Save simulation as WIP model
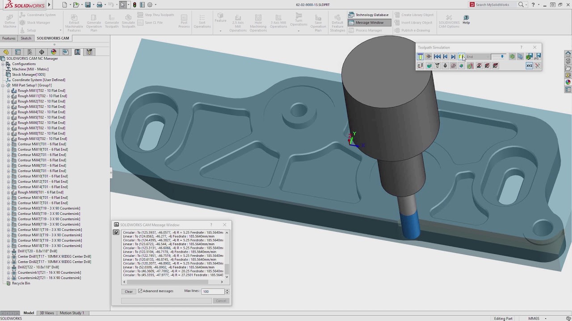572x321 pixels. [529, 57]
